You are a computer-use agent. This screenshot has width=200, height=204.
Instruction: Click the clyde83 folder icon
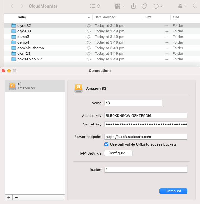pos(14,31)
